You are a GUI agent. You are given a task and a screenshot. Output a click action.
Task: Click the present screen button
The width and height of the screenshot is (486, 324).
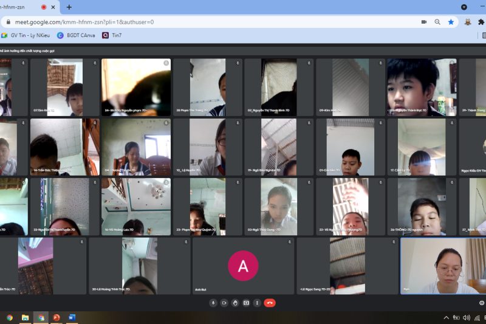tap(246, 303)
